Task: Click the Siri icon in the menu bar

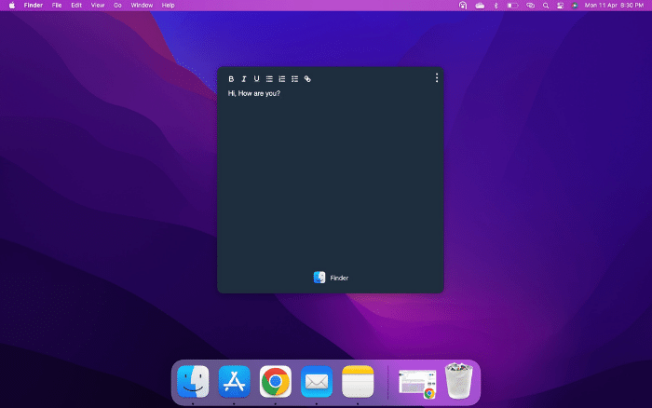Action: pyautogui.click(x=575, y=6)
